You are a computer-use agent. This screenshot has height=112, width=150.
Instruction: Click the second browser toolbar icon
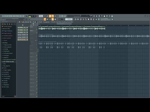pyautogui.click(x=5, y=24)
